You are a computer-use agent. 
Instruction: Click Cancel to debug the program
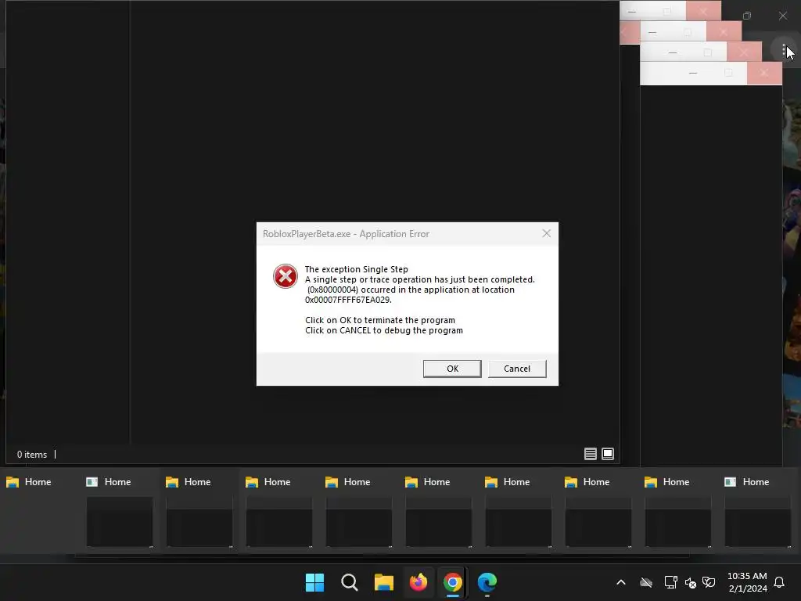click(x=517, y=369)
